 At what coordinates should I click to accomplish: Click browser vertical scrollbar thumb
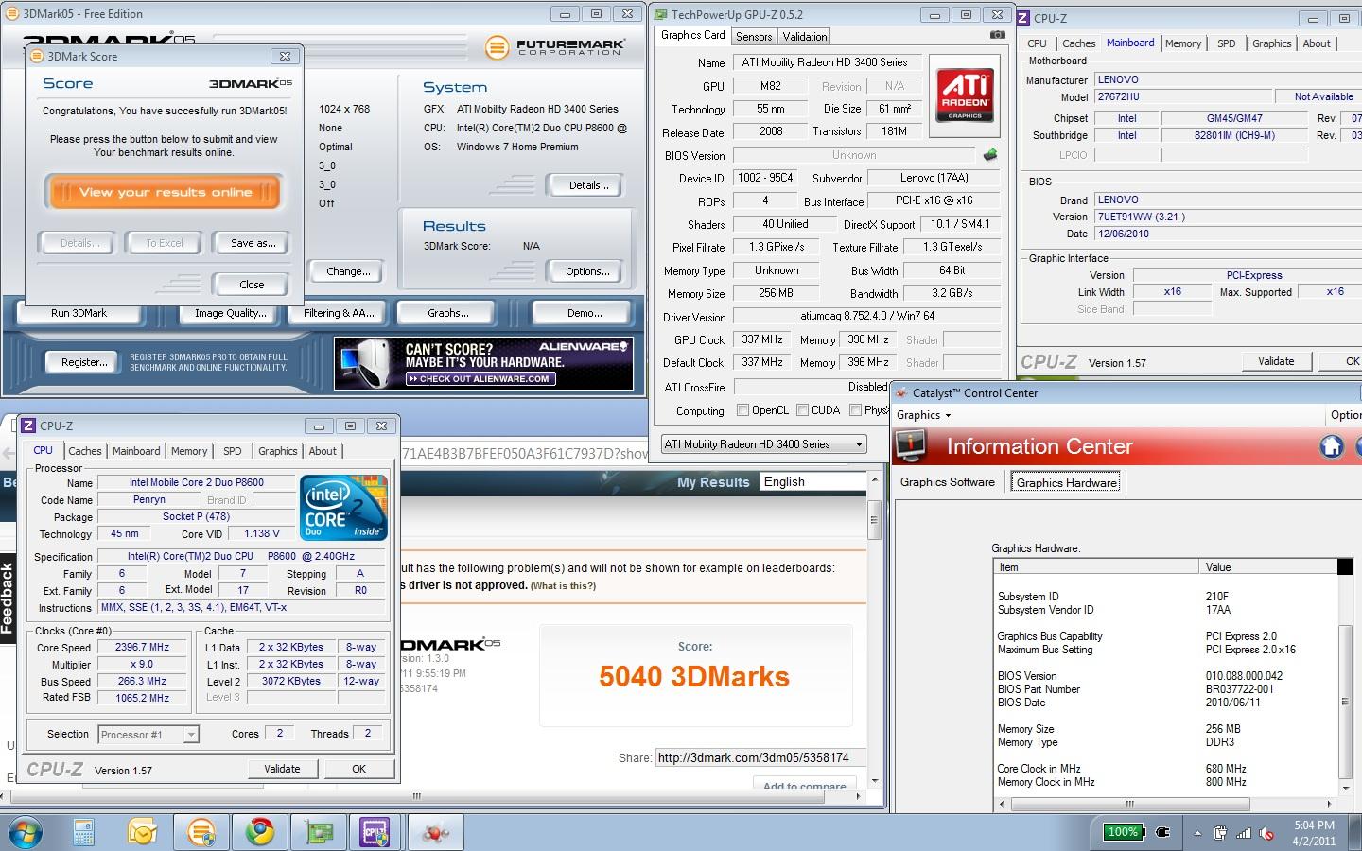[x=875, y=518]
